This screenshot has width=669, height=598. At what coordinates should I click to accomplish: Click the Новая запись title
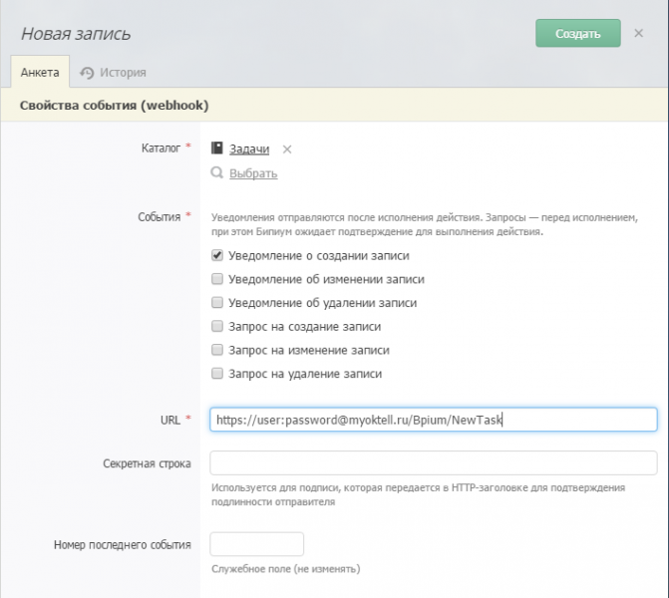click(x=76, y=34)
